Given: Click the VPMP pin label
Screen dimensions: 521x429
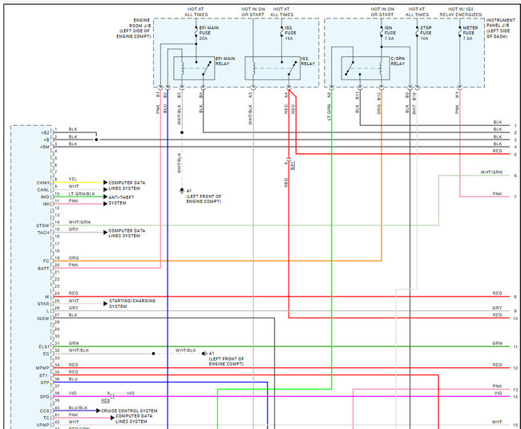Looking at the screenshot, I should (42, 425).
